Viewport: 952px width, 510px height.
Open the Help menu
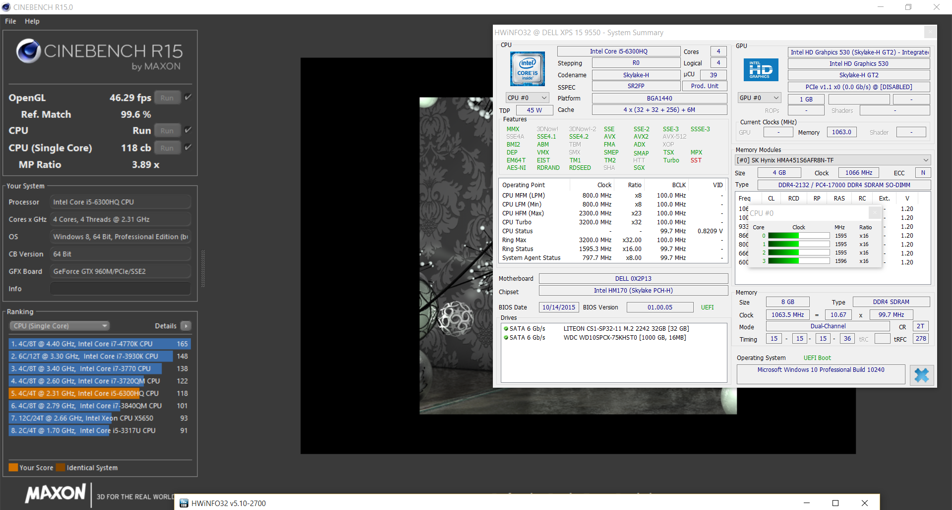32,21
